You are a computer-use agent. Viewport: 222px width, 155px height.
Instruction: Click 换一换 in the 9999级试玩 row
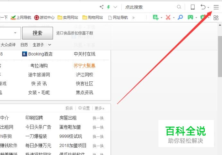click(98, 136)
